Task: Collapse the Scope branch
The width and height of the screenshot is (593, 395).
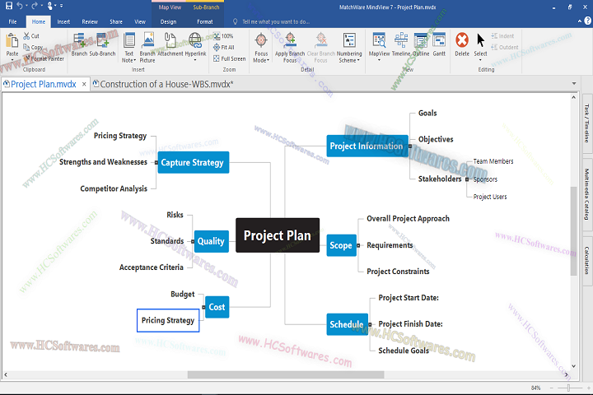Action: (358, 245)
